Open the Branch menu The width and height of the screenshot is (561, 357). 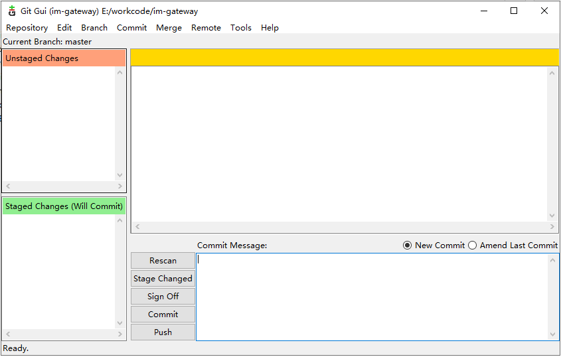(94, 28)
